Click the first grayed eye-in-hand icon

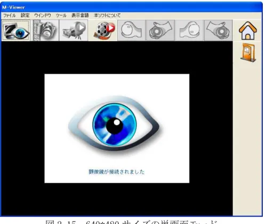click(132, 30)
